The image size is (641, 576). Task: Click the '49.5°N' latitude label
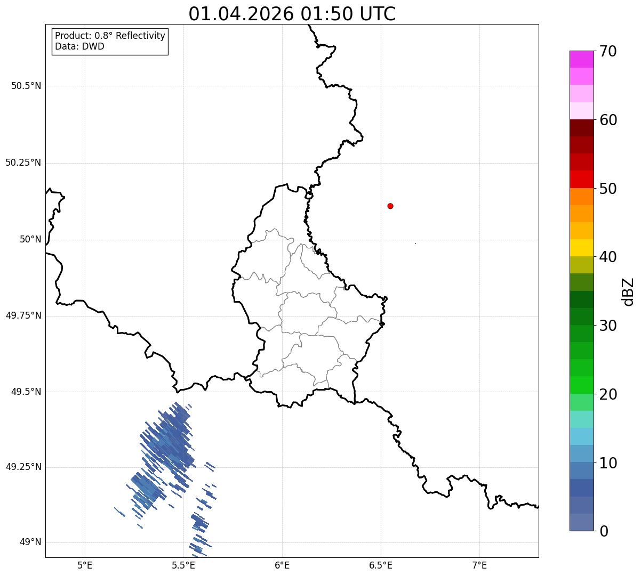(x=26, y=392)
